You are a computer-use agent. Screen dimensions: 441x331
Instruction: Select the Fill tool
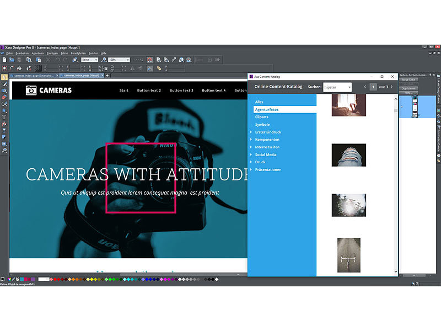click(x=4, y=124)
